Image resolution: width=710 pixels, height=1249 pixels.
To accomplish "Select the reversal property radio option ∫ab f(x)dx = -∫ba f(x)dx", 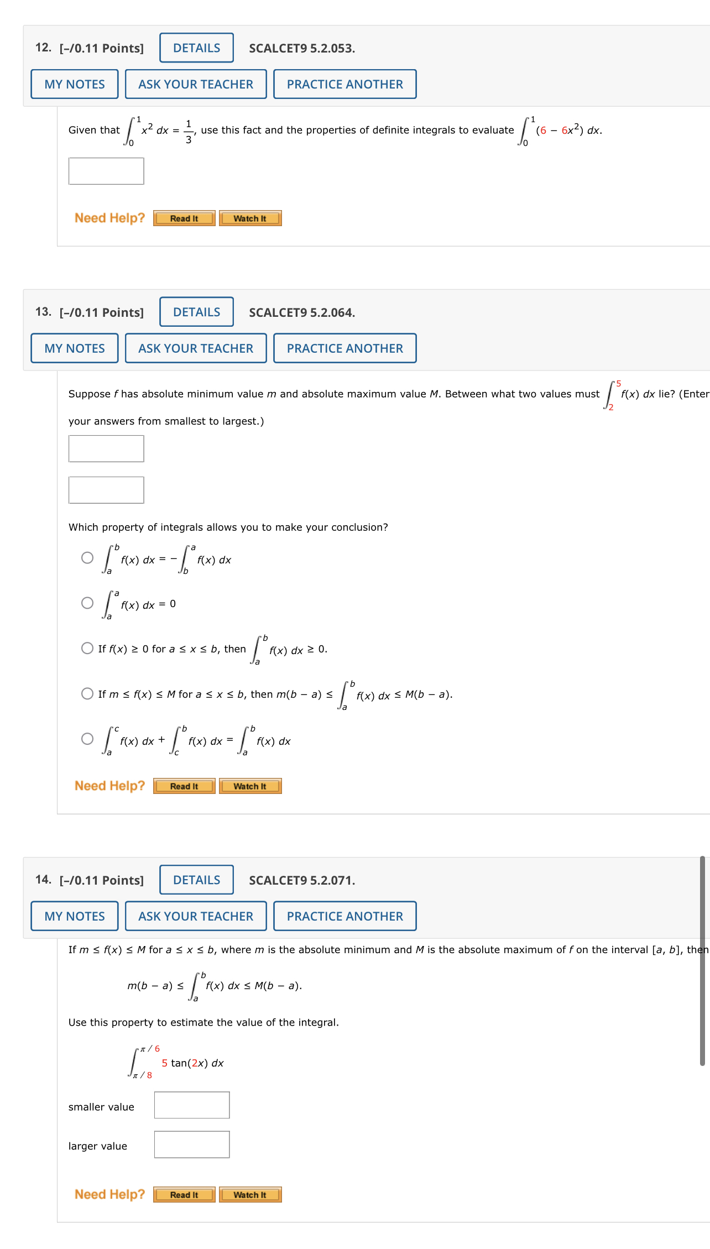I will pyautogui.click(x=87, y=558).
